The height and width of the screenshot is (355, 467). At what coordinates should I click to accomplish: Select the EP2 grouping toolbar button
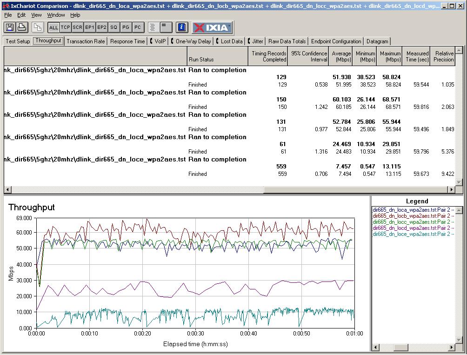pyautogui.click(x=101, y=27)
